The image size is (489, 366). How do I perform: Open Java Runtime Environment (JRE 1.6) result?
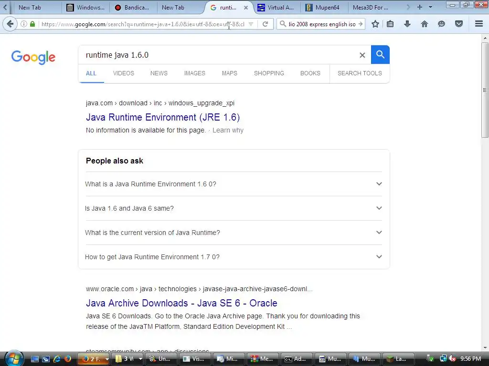(x=163, y=117)
